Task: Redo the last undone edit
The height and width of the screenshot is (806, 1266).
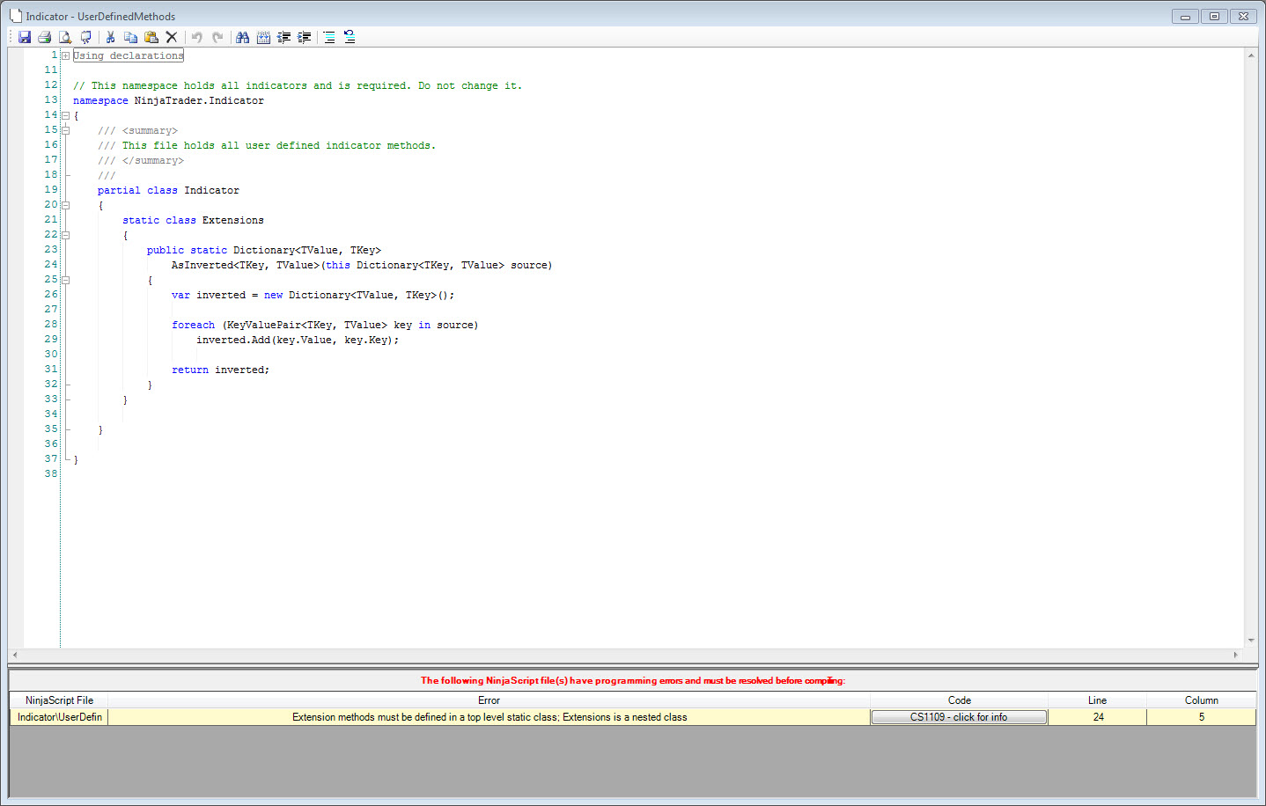Action: [217, 37]
